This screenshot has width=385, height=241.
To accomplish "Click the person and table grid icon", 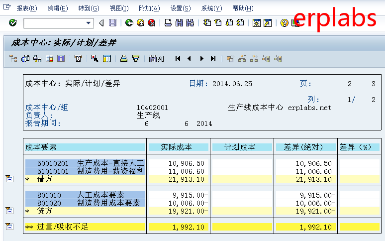I will pos(37,58).
